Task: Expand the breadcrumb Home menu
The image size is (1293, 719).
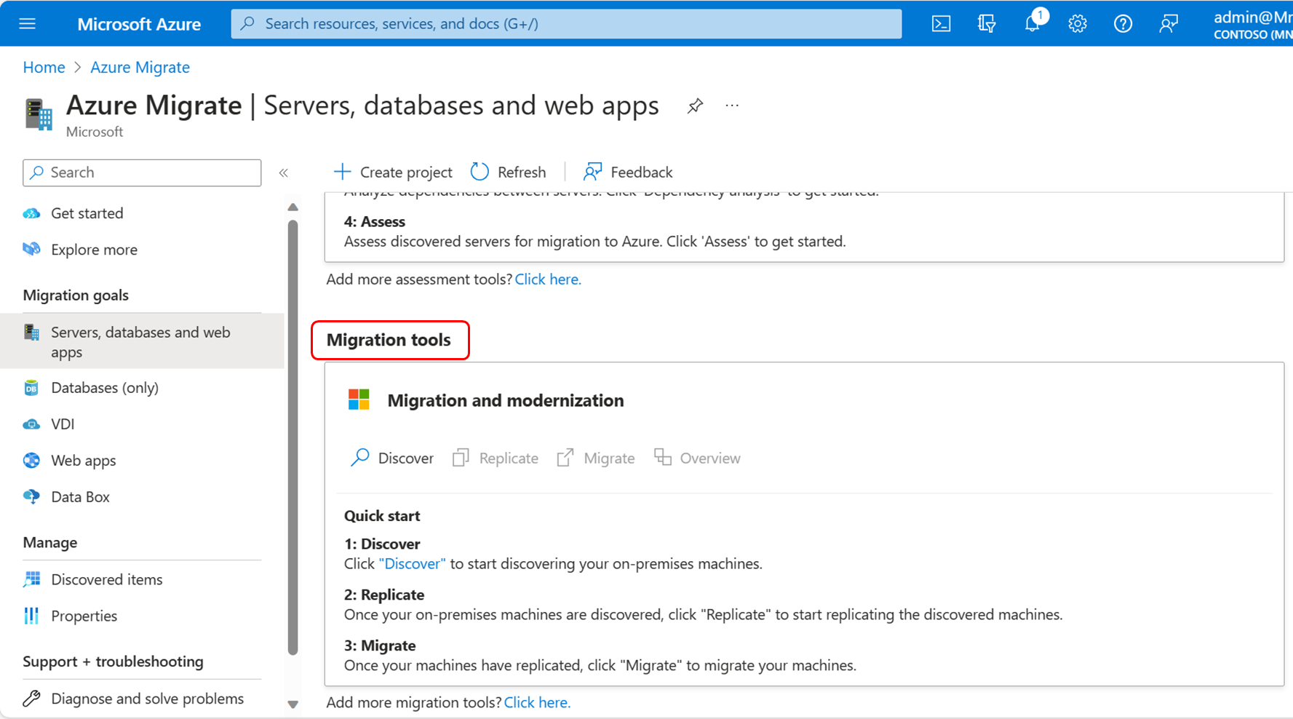Action: pyautogui.click(x=44, y=67)
